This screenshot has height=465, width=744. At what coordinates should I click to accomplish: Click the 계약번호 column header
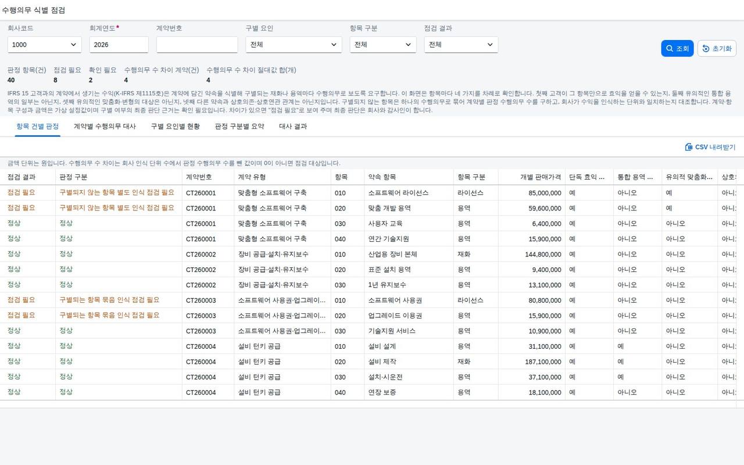tap(208, 177)
